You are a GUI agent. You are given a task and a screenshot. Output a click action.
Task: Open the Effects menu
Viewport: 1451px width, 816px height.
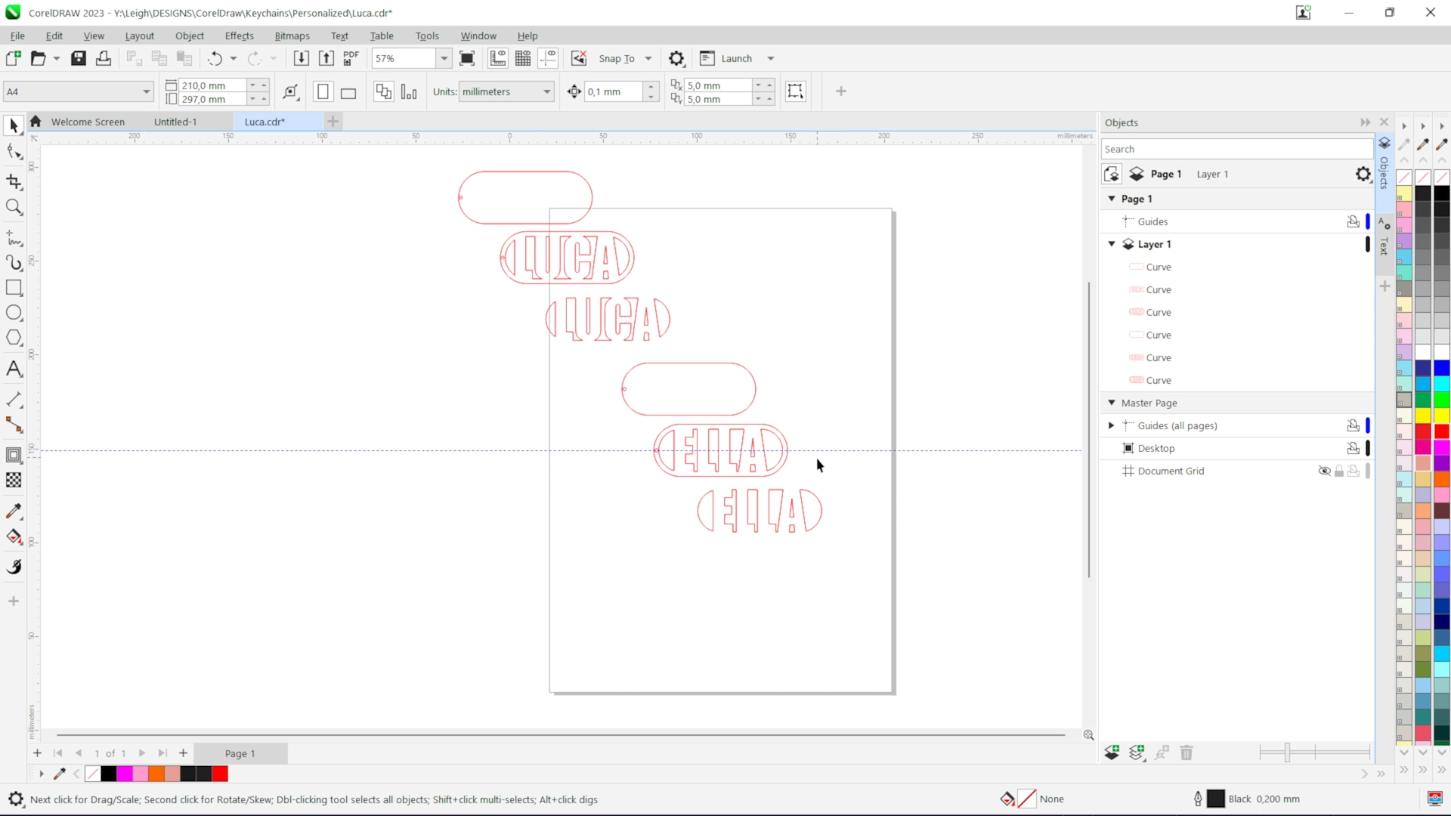(240, 36)
